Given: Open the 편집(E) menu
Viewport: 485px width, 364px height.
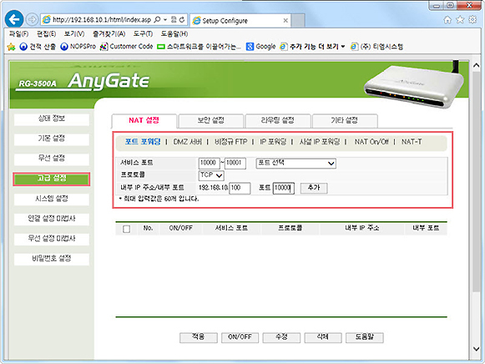Looking at the screenshot, I should [x=47, y=34].
